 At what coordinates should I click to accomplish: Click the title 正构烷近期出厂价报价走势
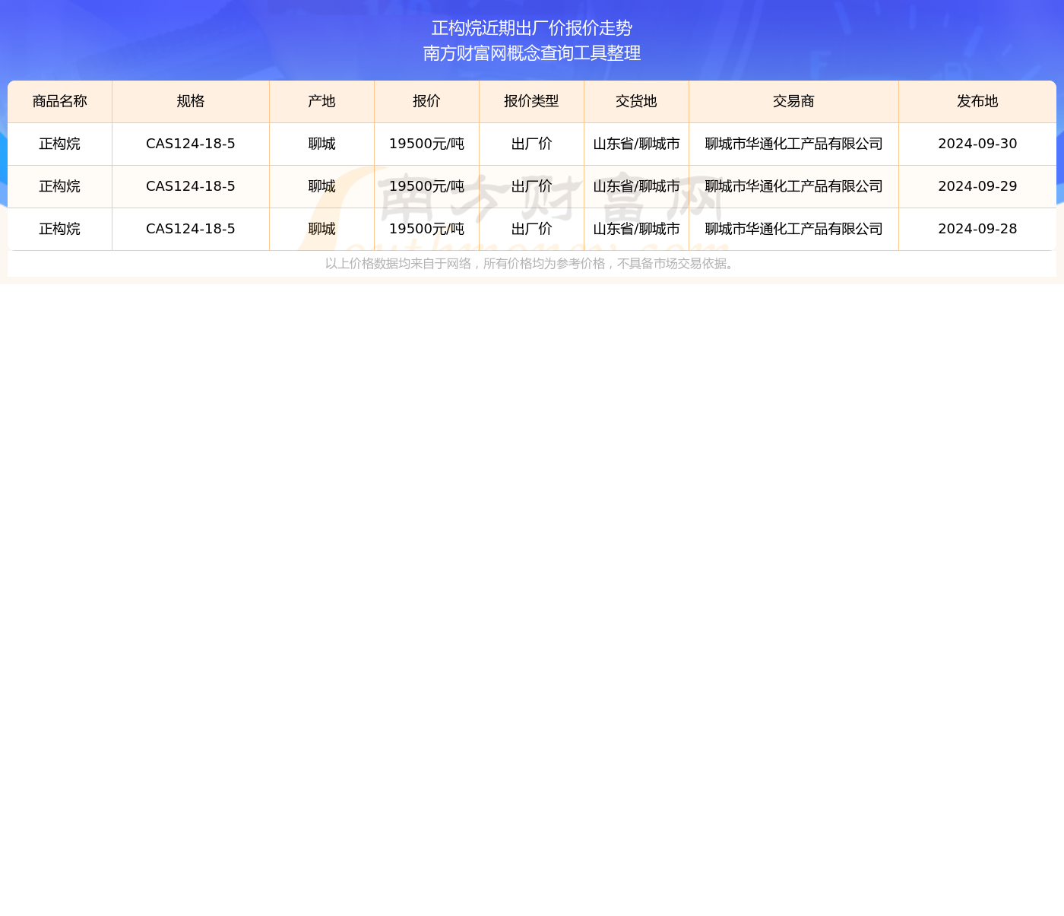pos(532,28)
